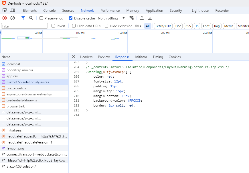Select negotiate?negotiateVersion=1 request
Image resolution: width=249 pixels, height=173 pixels.
pos(34,142)
